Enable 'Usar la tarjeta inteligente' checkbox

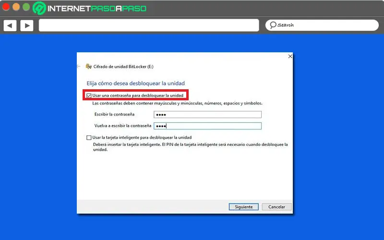pyautogui.click(x=89, y=138)
